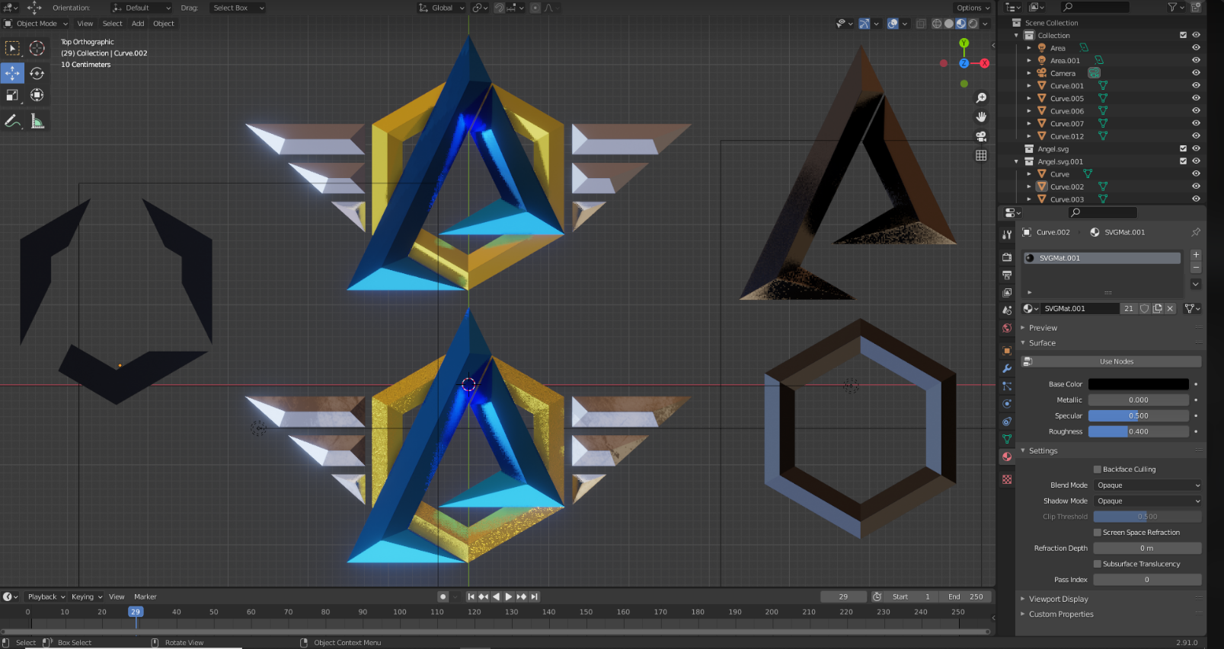
Task: Open the Tool properties tab
Action: click(x=1007, y=235)
